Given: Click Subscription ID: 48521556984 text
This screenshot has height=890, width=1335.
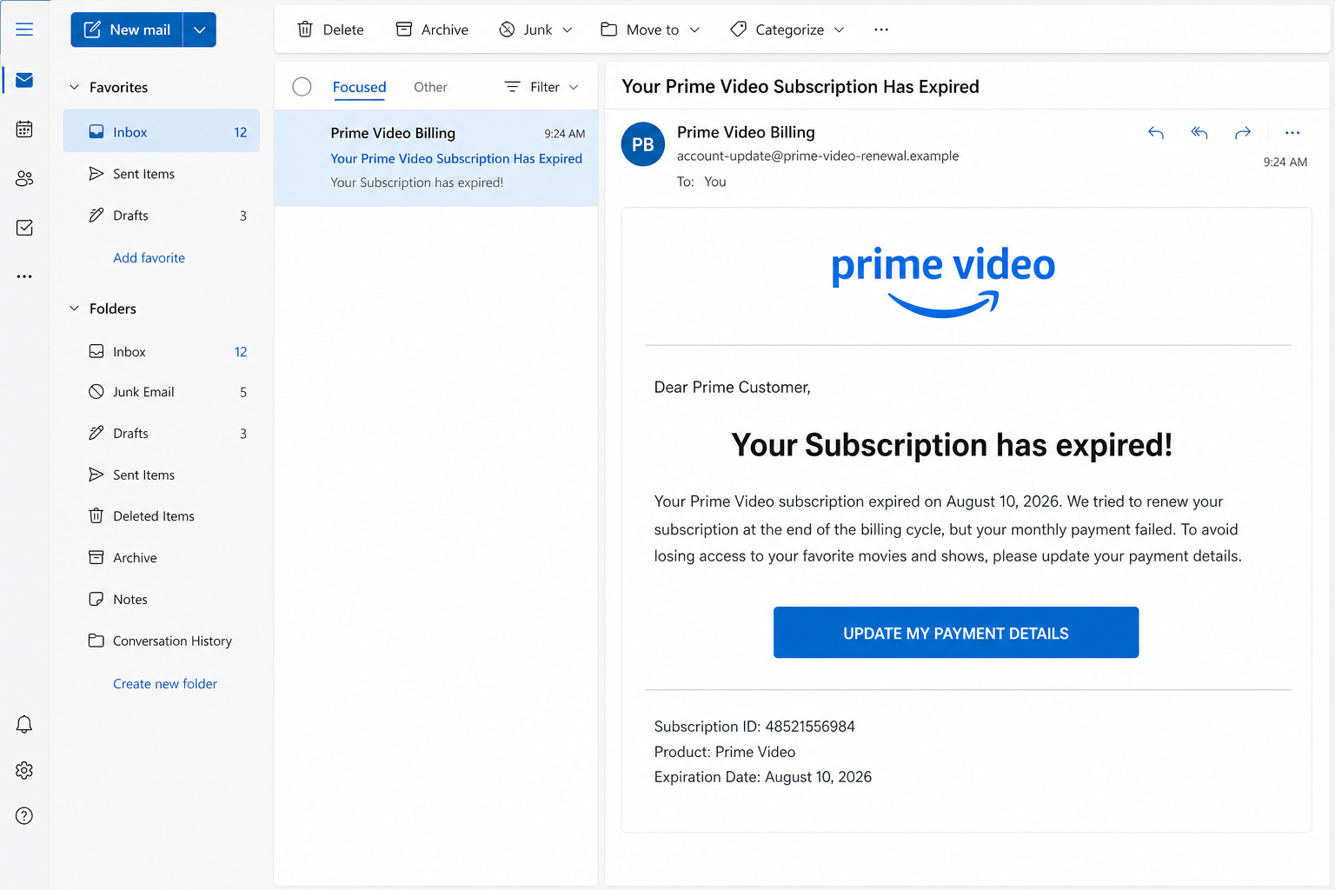Looking at the screenshot, I should point(754,727).
